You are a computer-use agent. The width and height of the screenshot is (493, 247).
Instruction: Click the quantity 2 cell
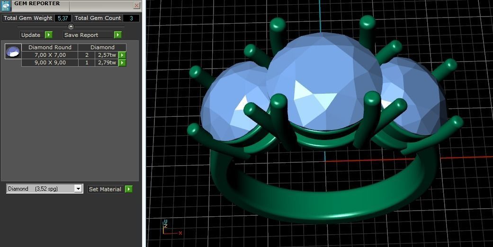(87, 55)
